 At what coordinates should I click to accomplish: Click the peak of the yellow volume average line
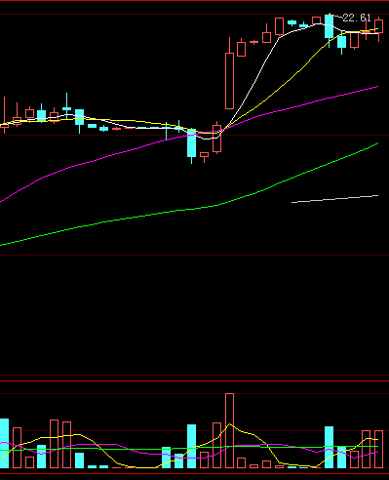coord(229,424)
